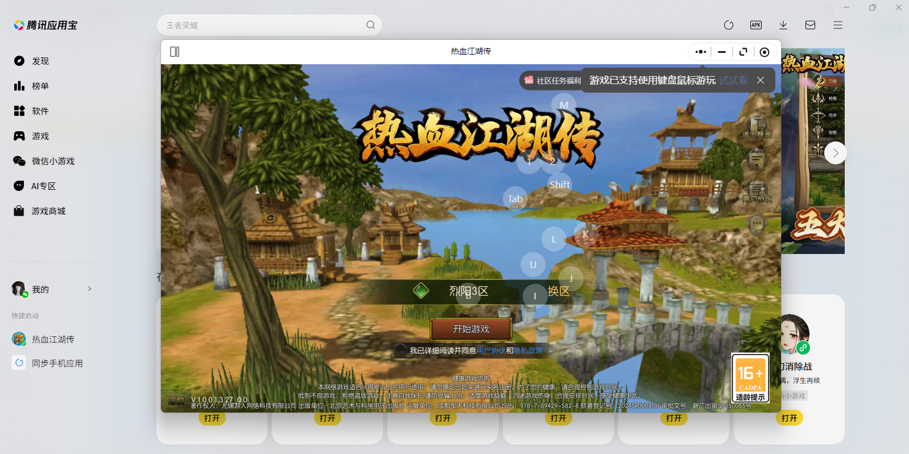Open the 游戏商城 game store bag icon
Viewport: 909px width, 454px height.
tap(19, 211)
